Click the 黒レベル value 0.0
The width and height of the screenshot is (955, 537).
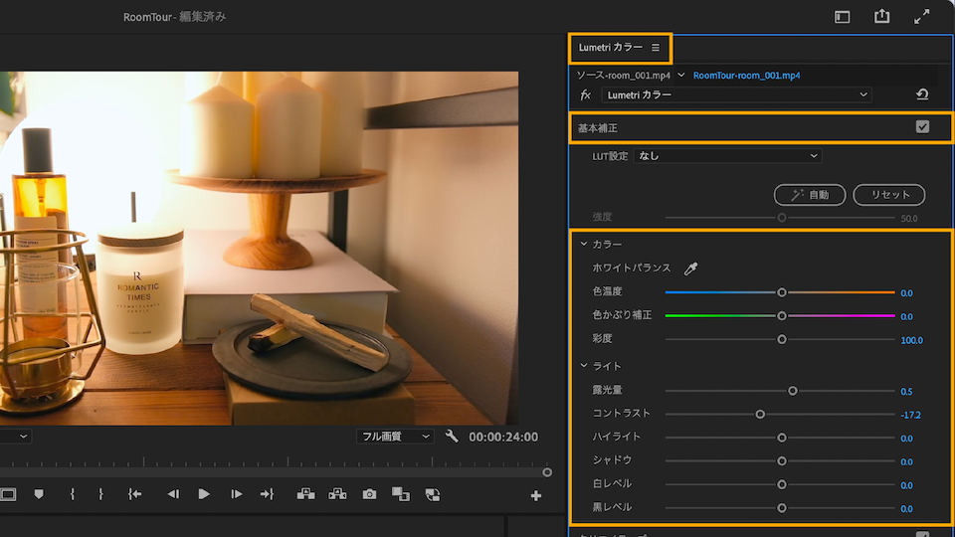906,509
